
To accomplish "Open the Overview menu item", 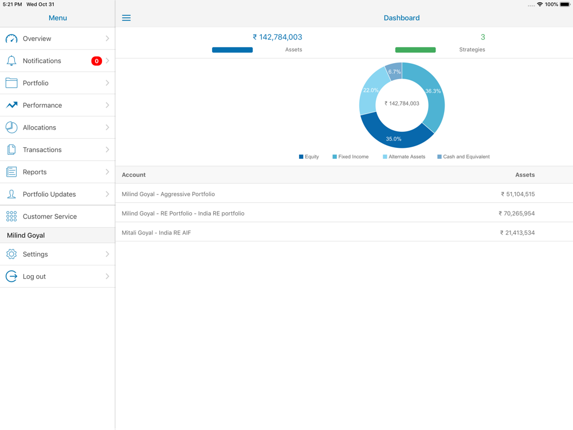I will [57, 38].
